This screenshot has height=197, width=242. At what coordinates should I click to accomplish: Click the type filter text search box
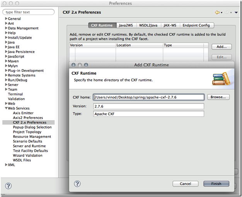(x=29, y=12)
